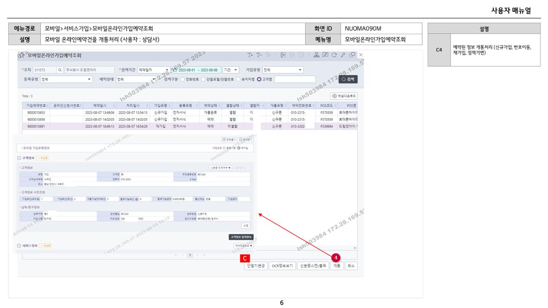Click the 엑셀다운로드 button

click(x=344, y=95)
